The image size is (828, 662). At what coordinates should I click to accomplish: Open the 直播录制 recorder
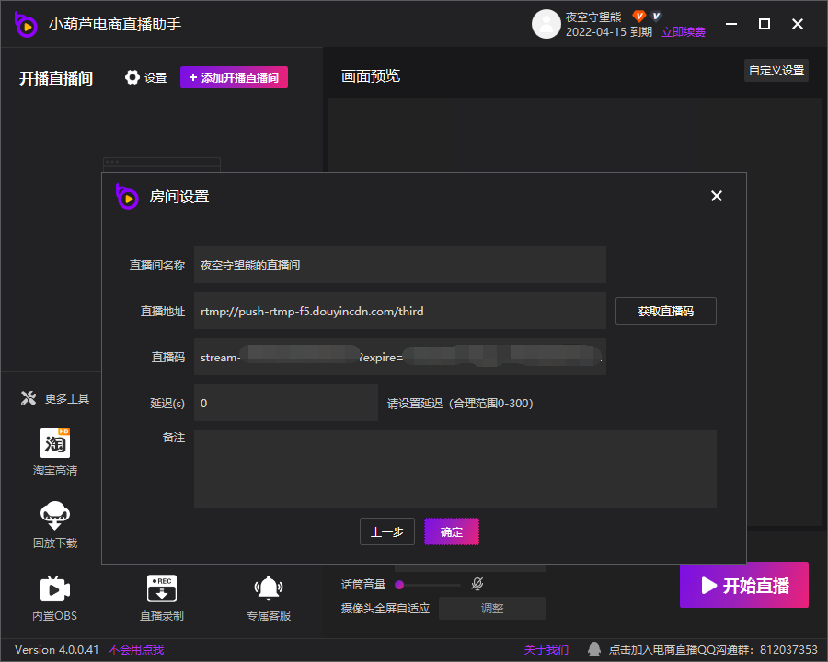click(161, 589)
